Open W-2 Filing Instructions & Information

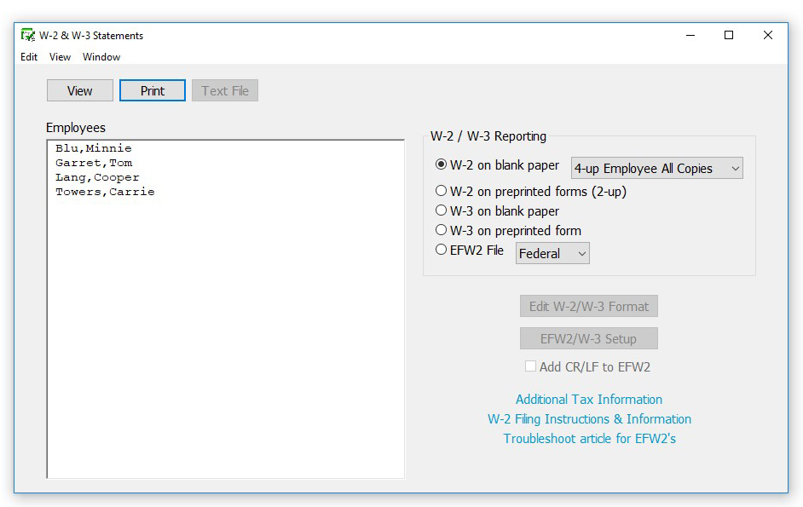pos(592,418)
